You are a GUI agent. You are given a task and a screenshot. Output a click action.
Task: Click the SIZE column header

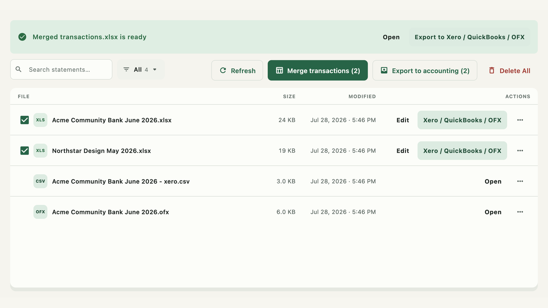click(289, 96)
